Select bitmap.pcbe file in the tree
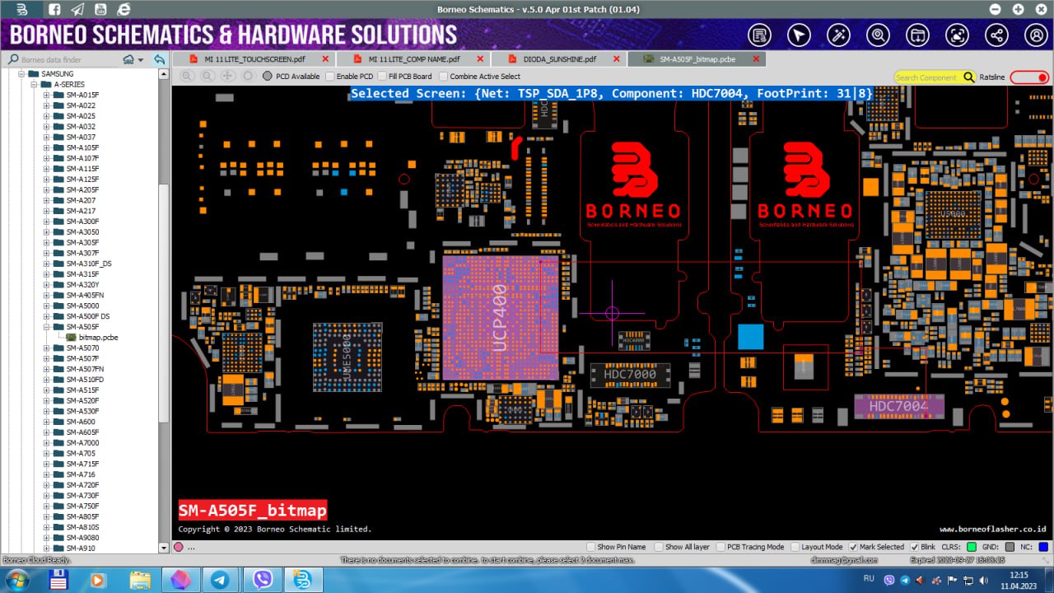The width and height of the screenshot is (1054, 593). click(x=98, y=338)
